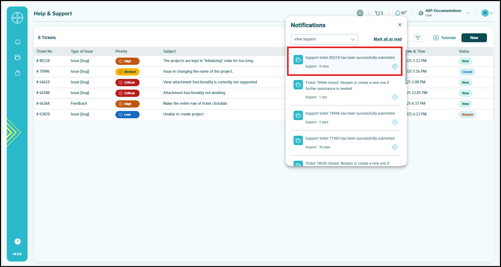501x267 pixels.
Task: Select the Projects folder icon in the sidebar
Action: coord(17,57)
